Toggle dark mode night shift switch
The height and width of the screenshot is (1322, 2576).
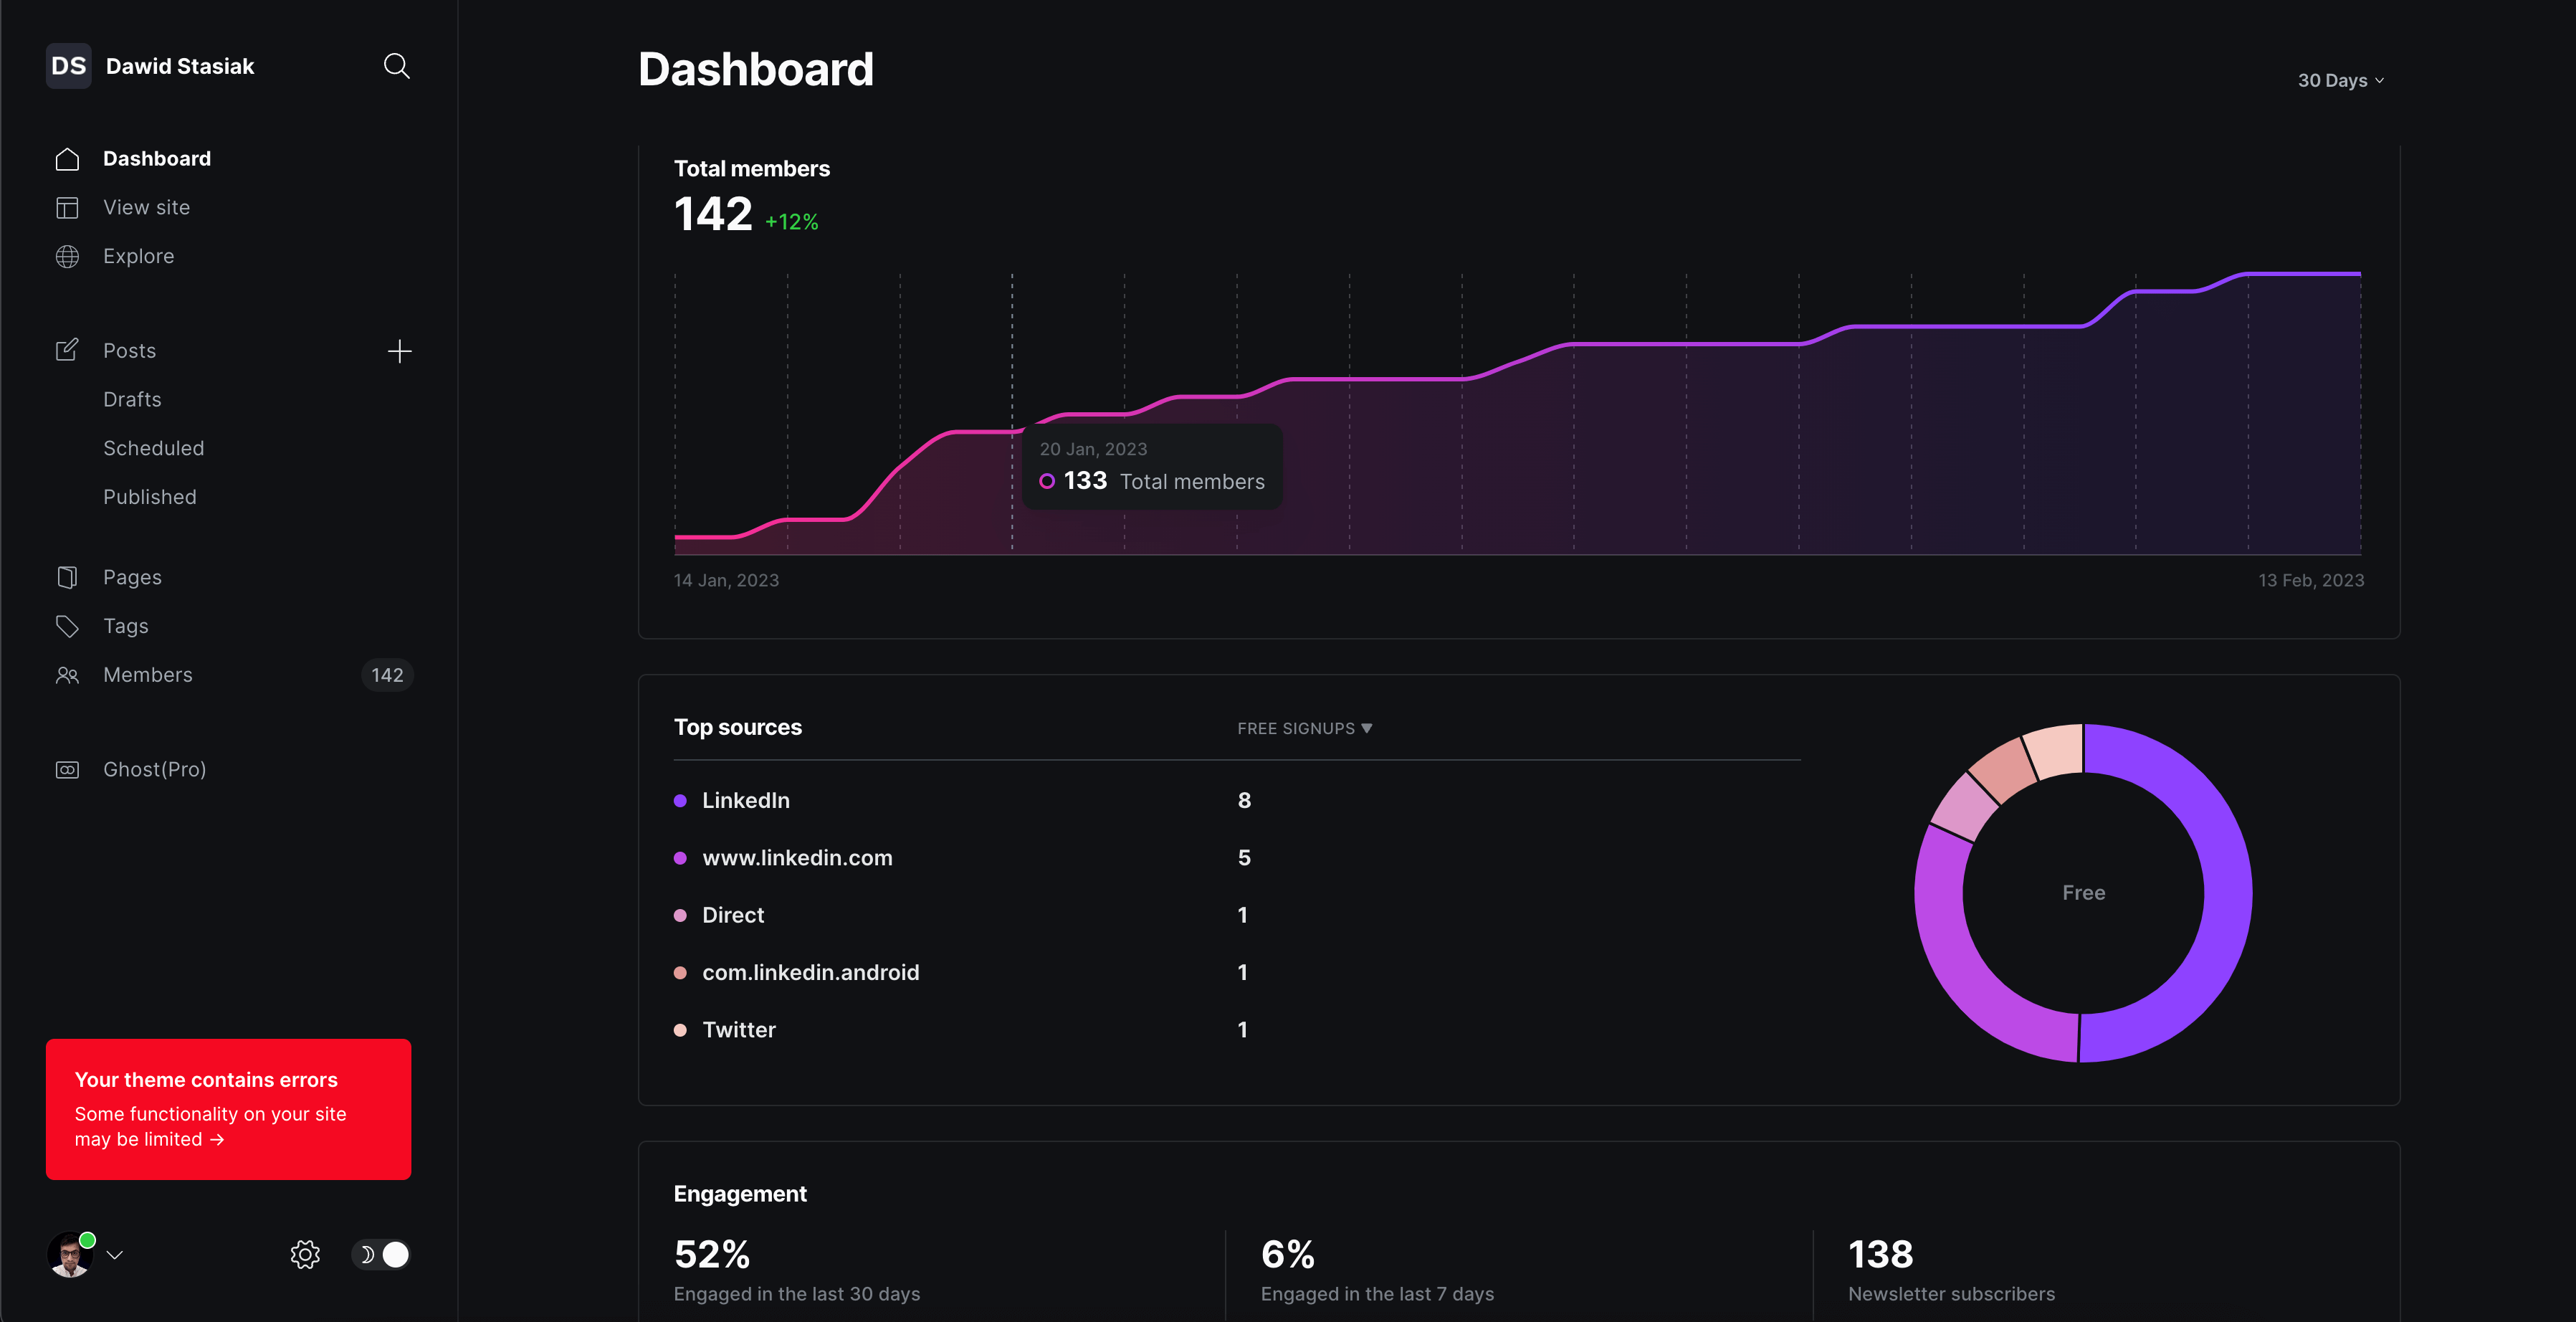[x=381, y=1254]
